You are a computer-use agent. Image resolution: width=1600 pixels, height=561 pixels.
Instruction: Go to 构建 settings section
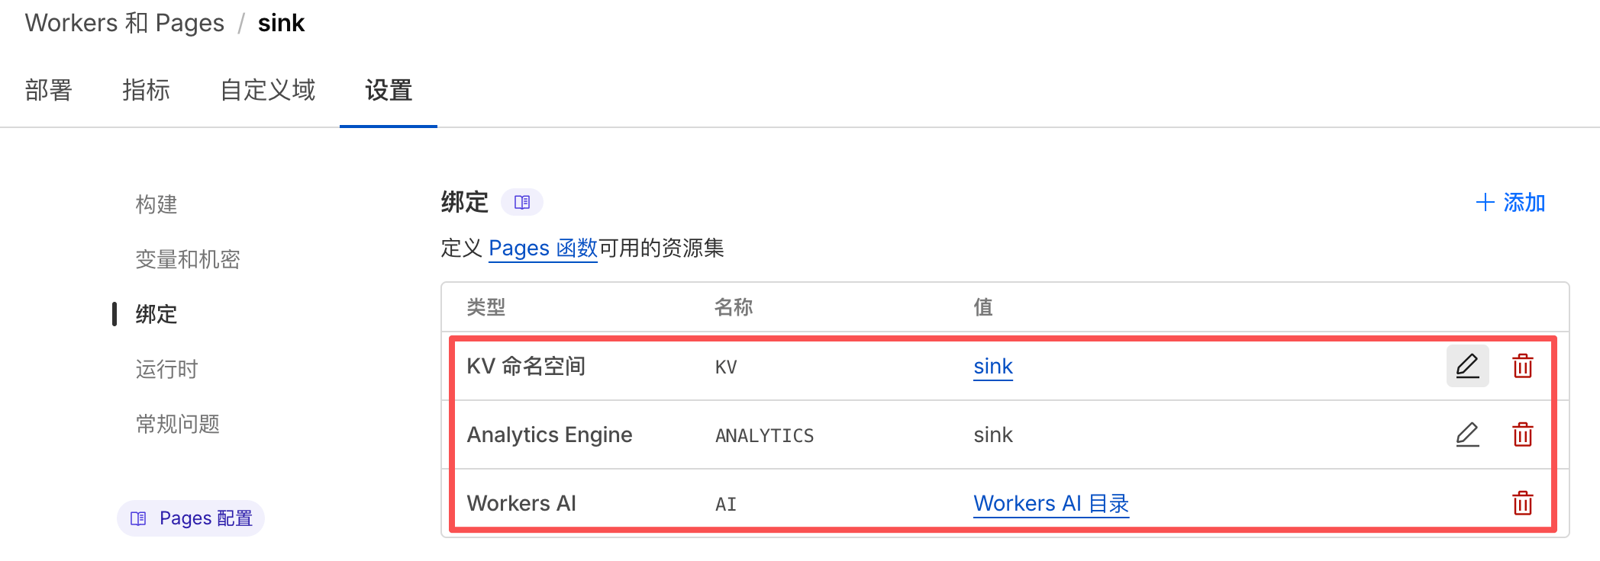click(156, 204)
